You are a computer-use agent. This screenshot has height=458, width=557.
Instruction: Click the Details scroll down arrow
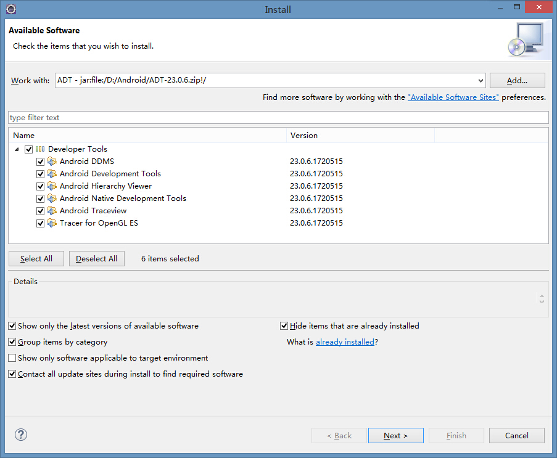click(x=542, y=301)
